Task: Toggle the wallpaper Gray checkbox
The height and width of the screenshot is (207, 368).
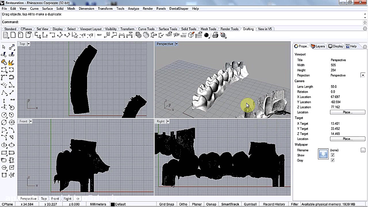Action: click(333, 160)
